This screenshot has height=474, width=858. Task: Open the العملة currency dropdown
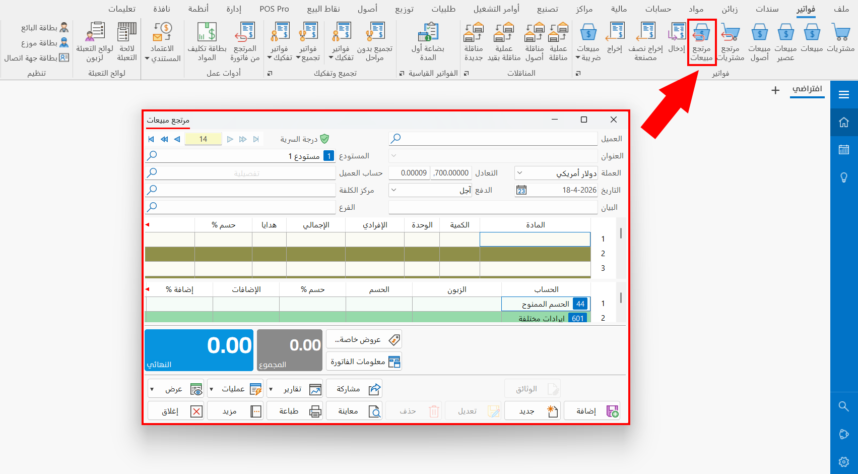(x=520, y=173)
